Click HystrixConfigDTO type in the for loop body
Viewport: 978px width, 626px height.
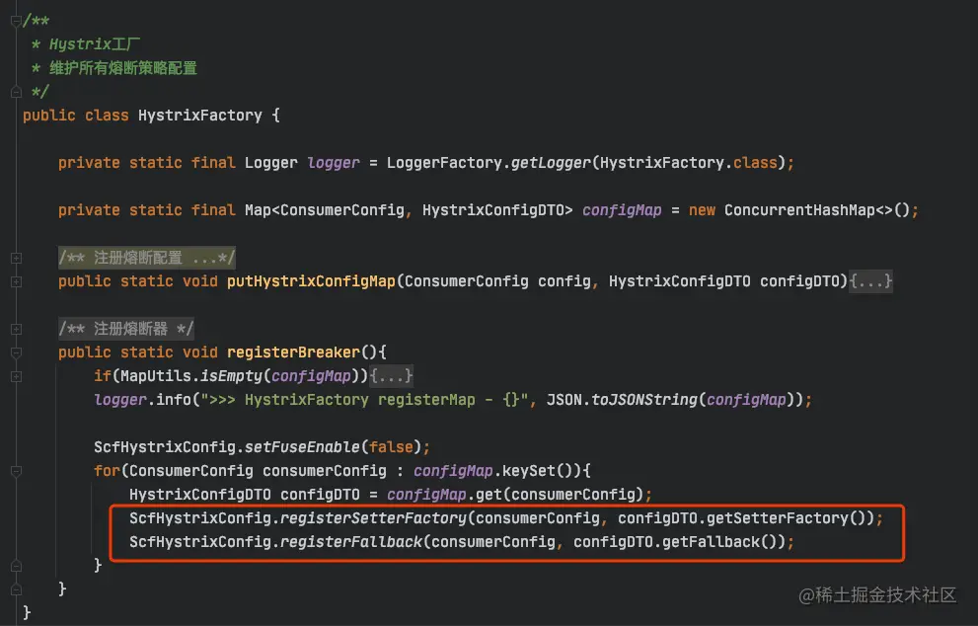pyautogui.click(x=200, y=495)
